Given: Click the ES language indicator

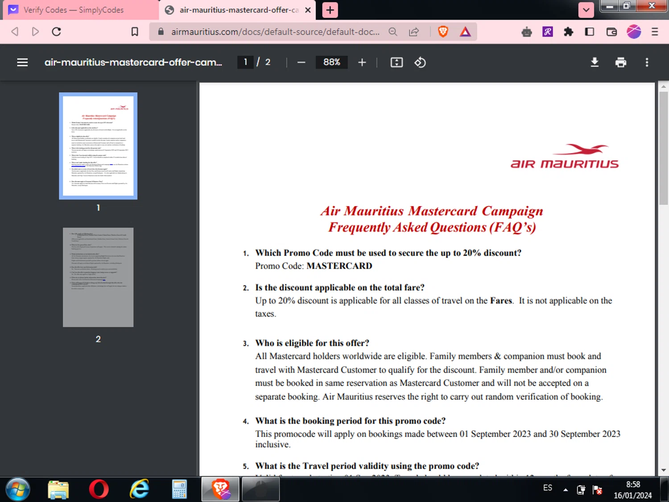Looking at the screenshot, I should pos(548,488).
